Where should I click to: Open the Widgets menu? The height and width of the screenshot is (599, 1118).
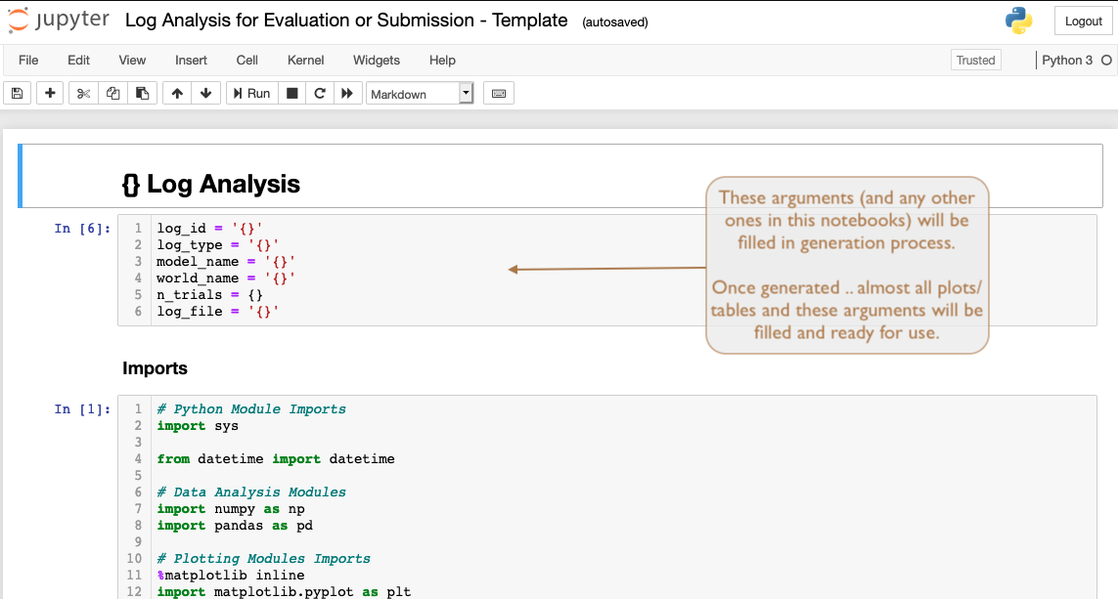point(376,60)
